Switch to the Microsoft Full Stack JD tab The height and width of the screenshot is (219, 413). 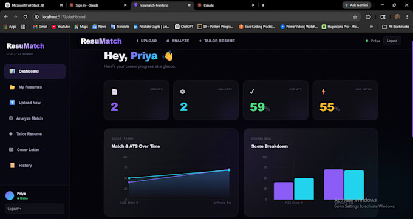[x=34, y=5]
